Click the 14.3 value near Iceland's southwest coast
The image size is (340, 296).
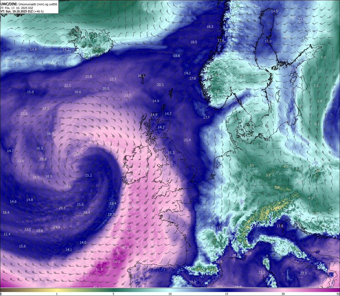point(66,49)
